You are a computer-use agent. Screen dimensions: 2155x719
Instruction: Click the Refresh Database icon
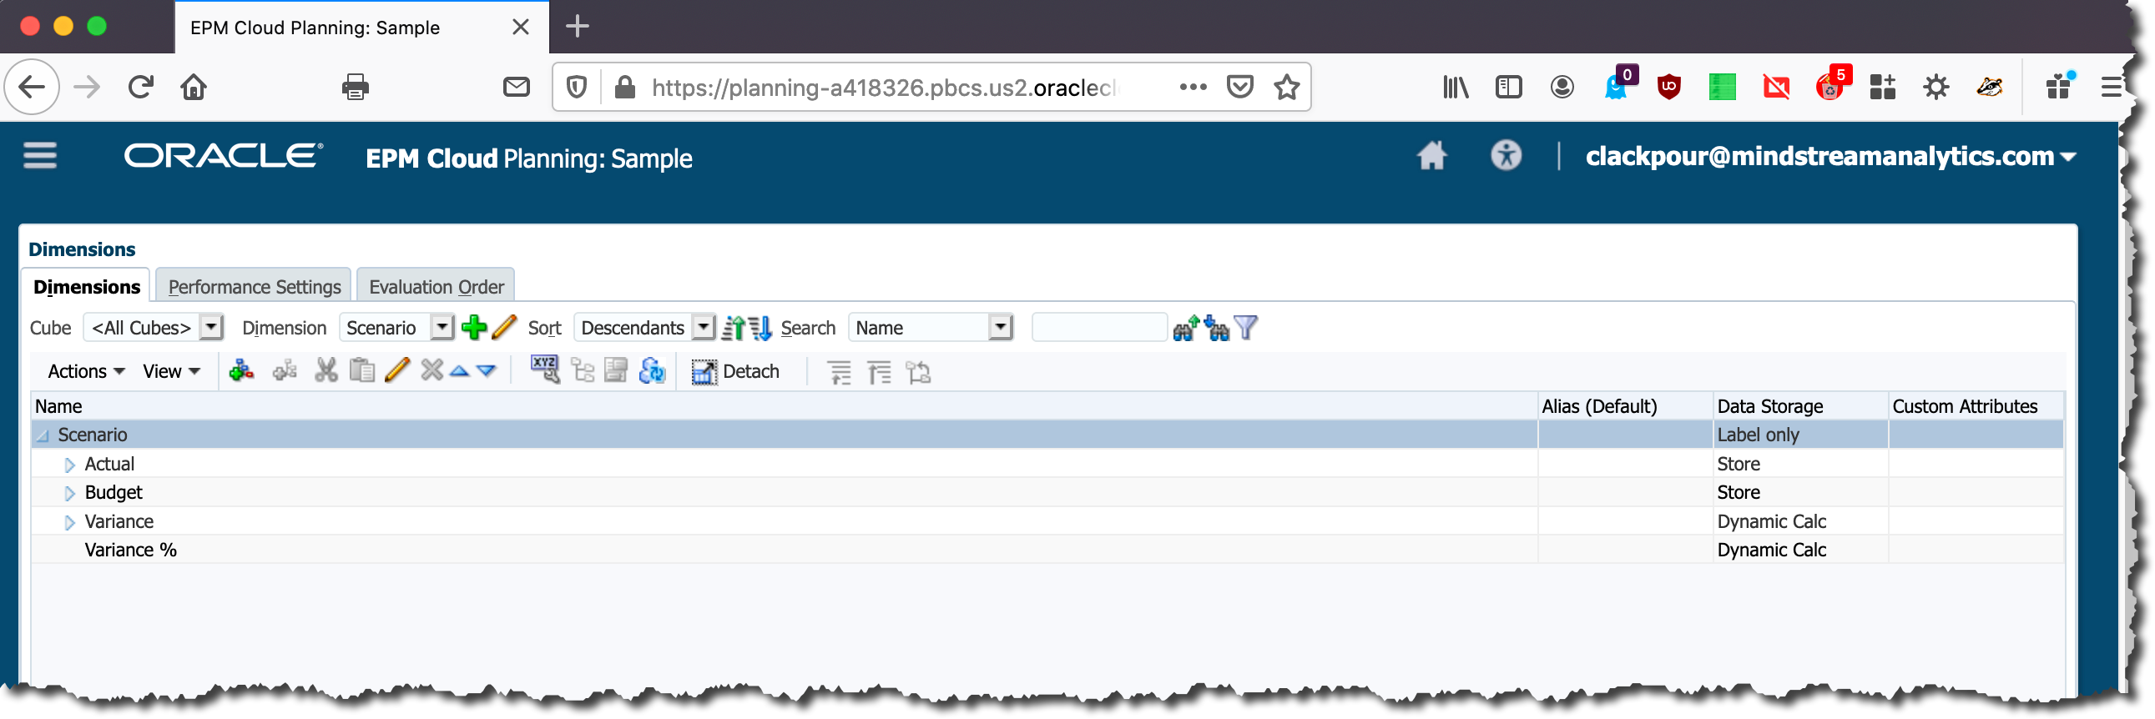click(652, 371)
